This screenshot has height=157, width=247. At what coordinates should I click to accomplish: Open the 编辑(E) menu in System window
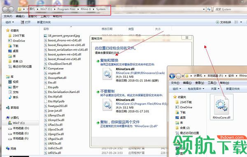point(20,16)
